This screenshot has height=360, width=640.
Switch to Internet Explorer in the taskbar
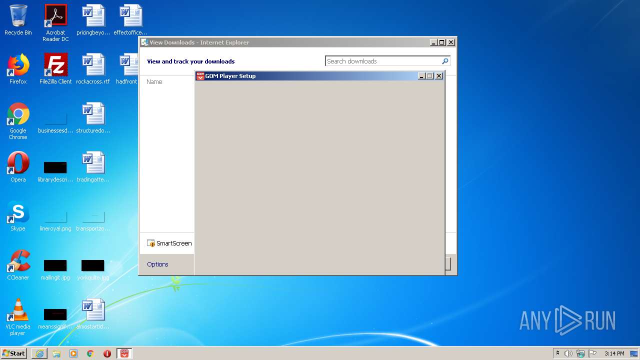tap(39, 353)
